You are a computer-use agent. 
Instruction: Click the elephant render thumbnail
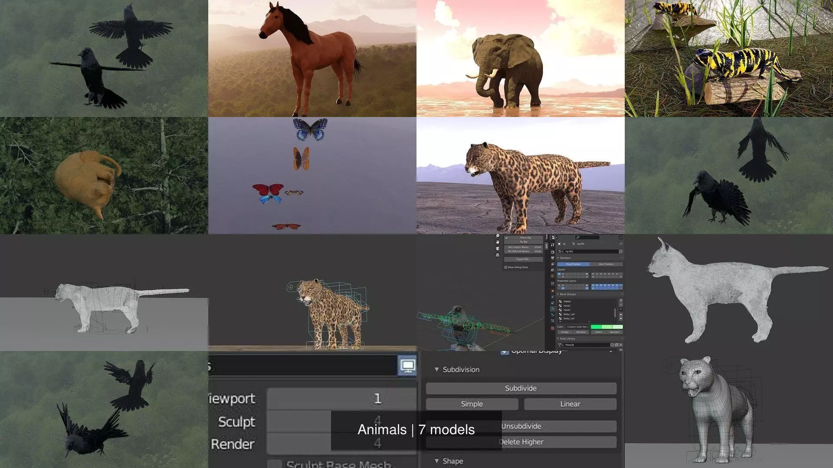pos(520,58)
